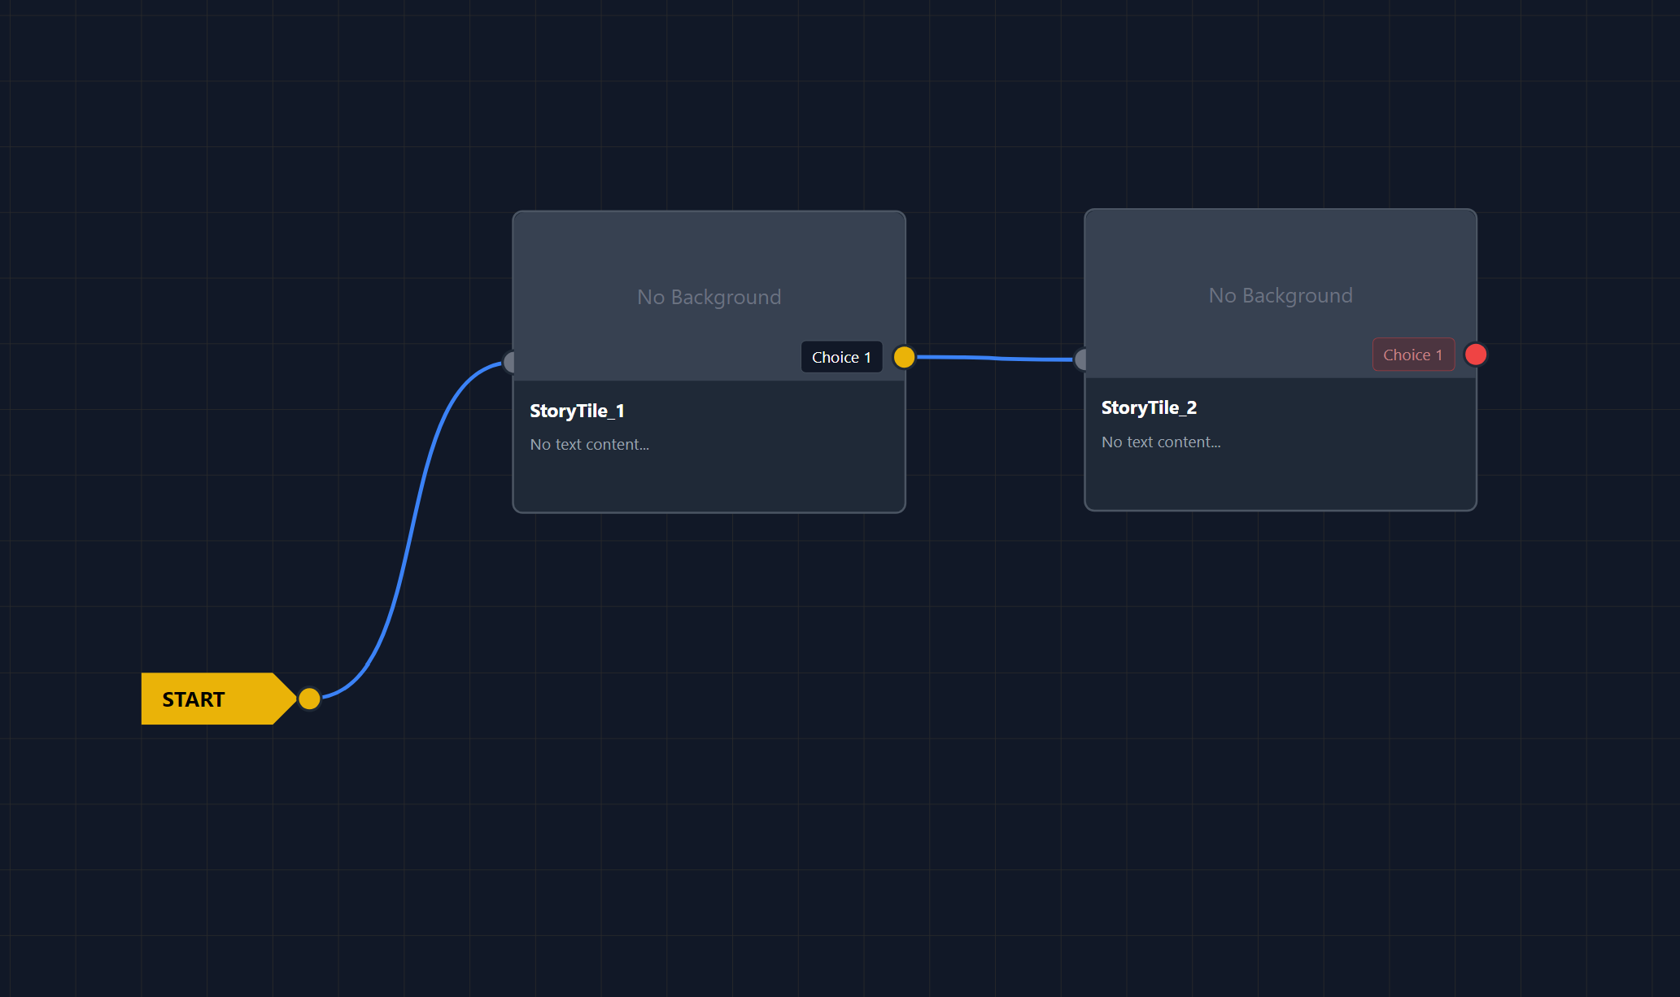Click the arrow-shaped tip of START node
Screen dimensions: 1680x997
285,699
